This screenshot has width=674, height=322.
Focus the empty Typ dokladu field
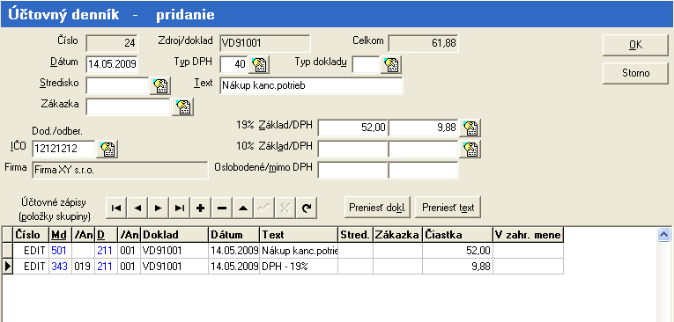(x=366, y=65)
